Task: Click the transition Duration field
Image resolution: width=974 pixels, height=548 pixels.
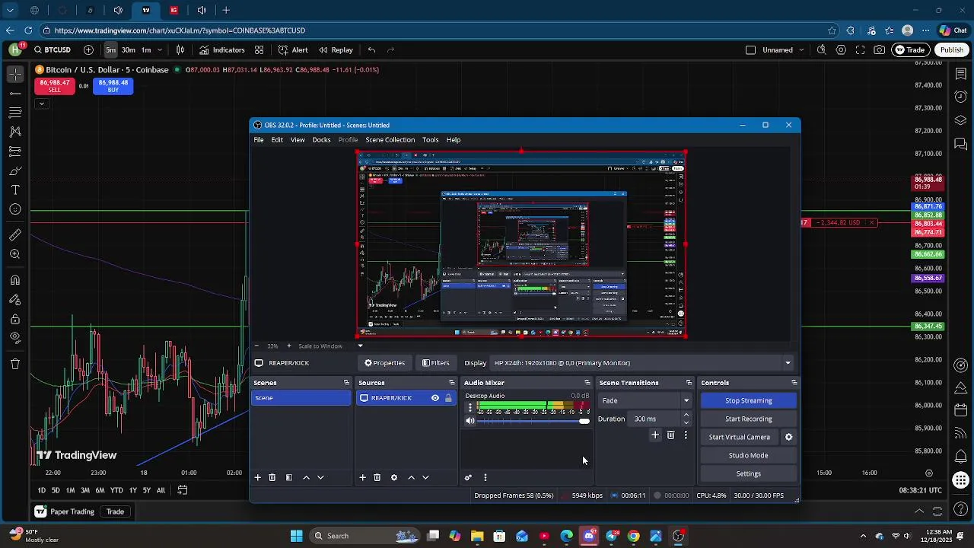Action: 656,419
